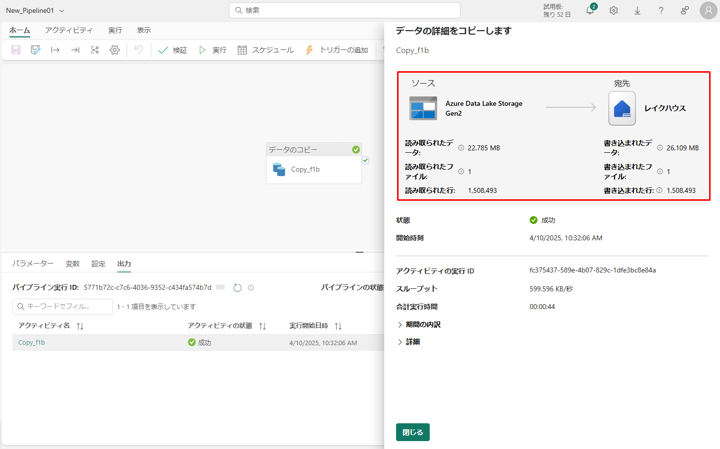Screen dimensions: 720x449
Task: Click the 検証 (Validate) checkmark button
Action: pyautogui.click(x=173, y=50)
